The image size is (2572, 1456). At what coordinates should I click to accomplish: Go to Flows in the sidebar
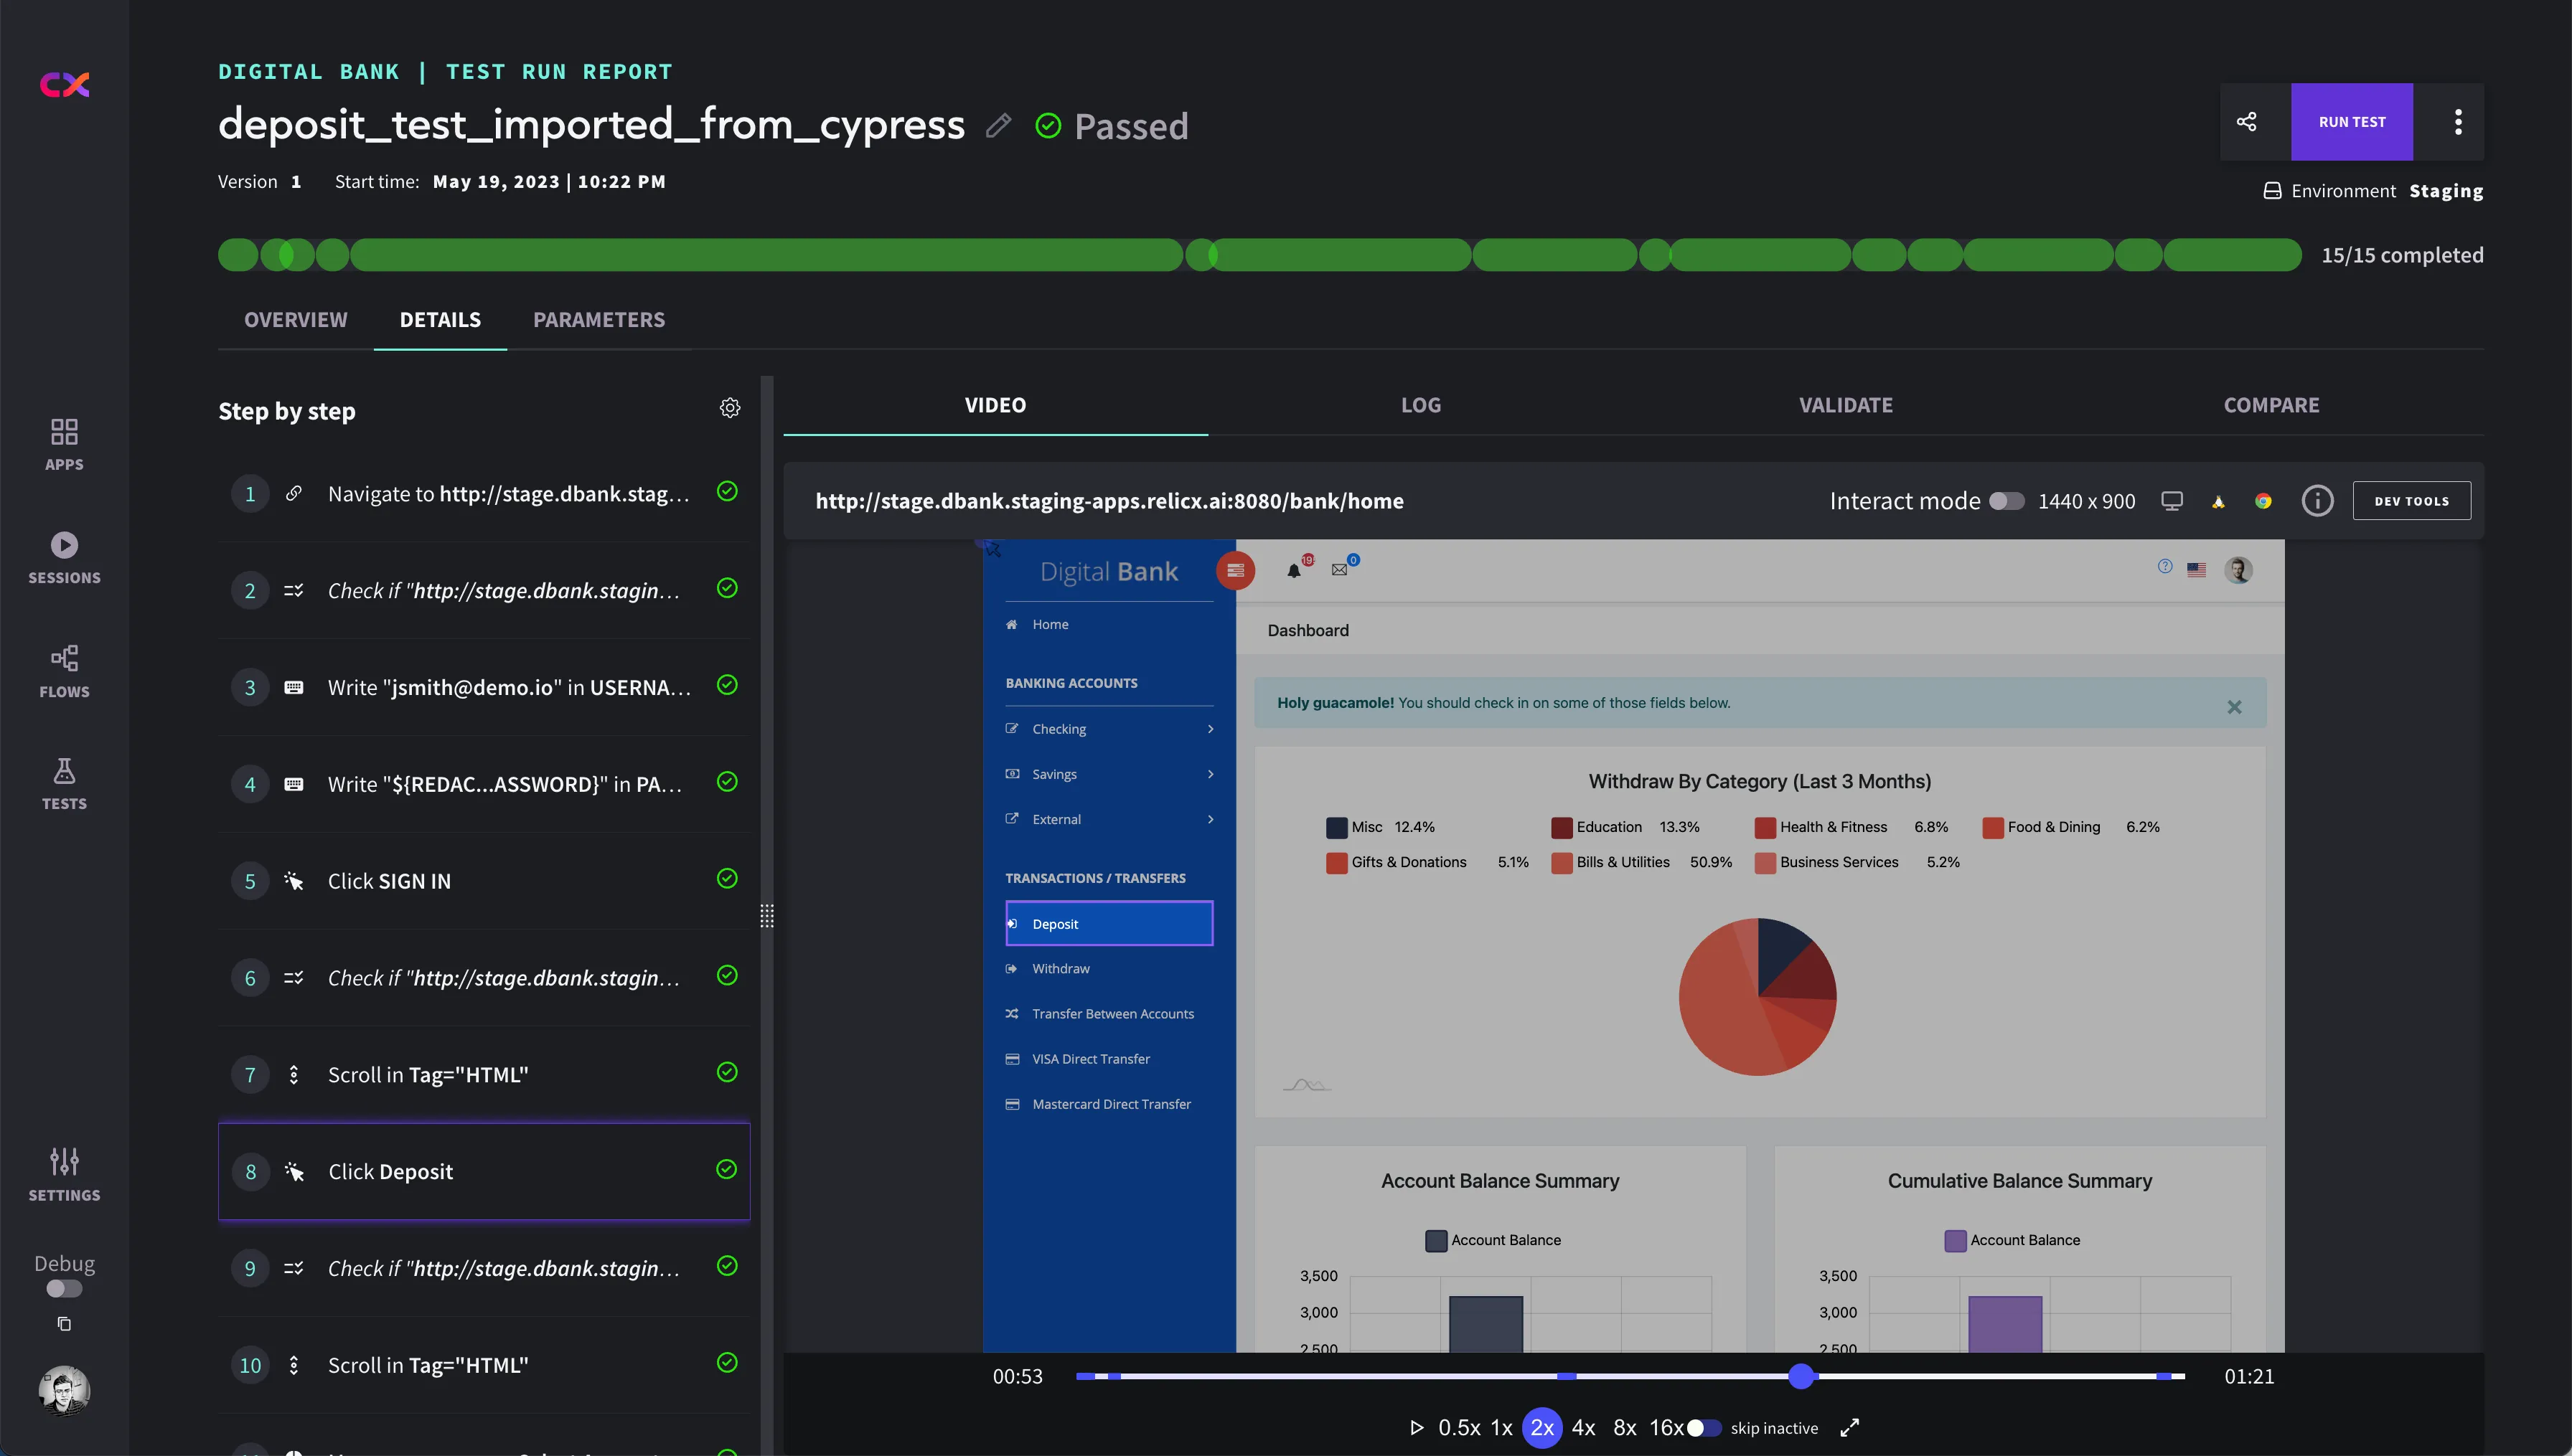pos(64,671)
